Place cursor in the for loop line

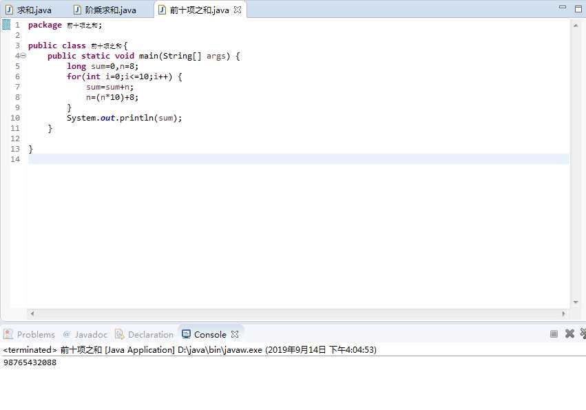(125, 76)
